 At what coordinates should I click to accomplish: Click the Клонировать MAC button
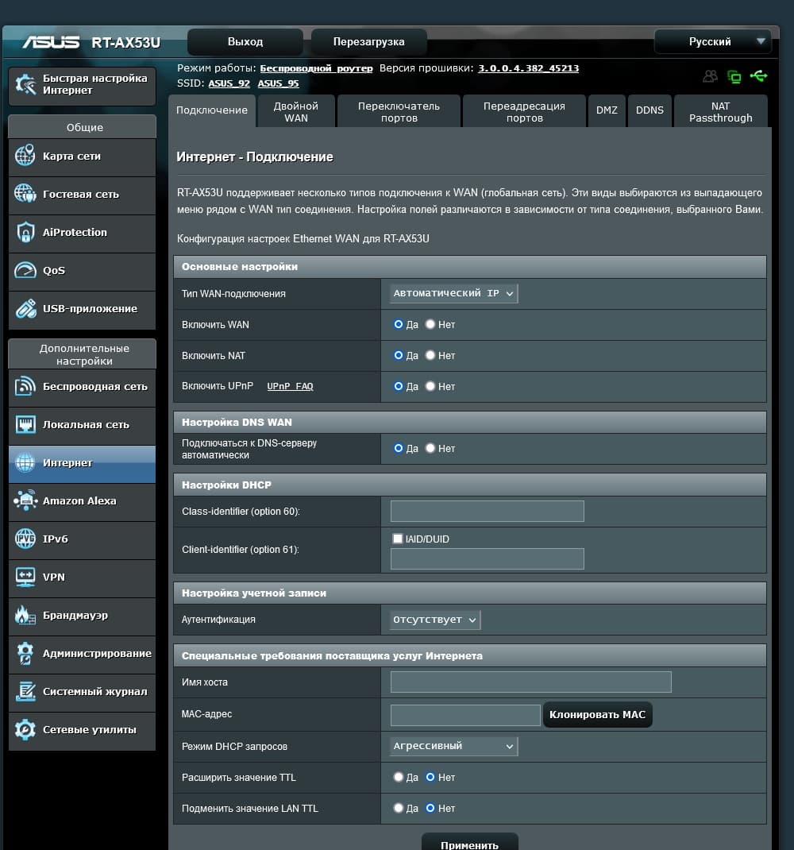pyautogui.click(x=597, y=714)
